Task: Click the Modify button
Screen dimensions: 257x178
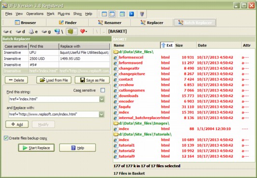Action: click(43, 124)
